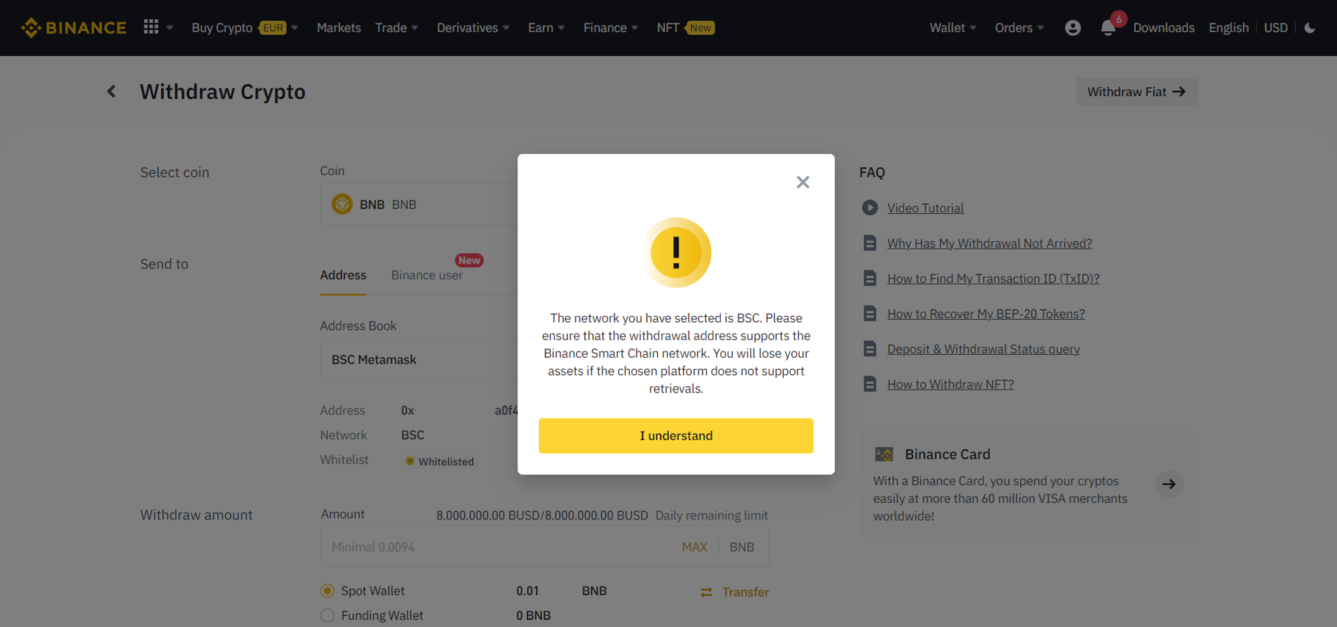Open the notification bell with 6 alerts
Screen dimensions: 1337x627
pyautogui.click(x=1108, y=28)
